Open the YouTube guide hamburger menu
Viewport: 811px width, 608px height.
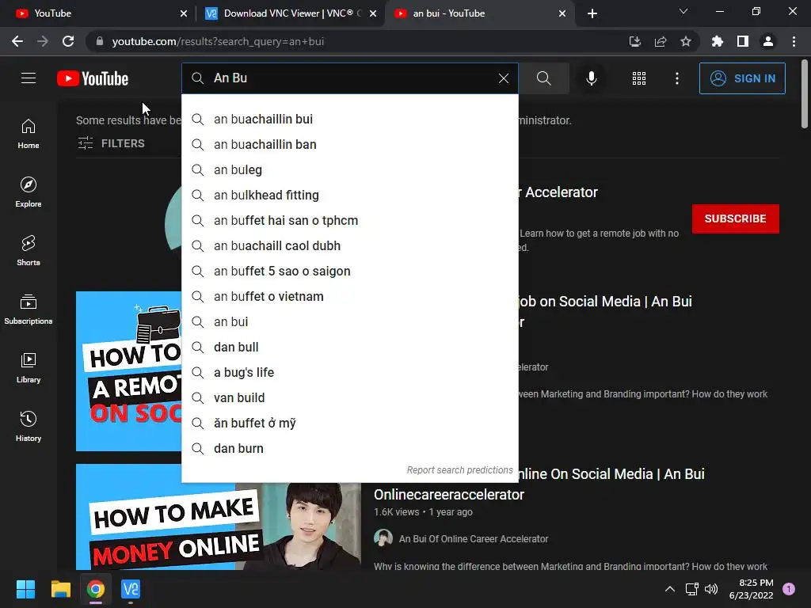point(29,78)
